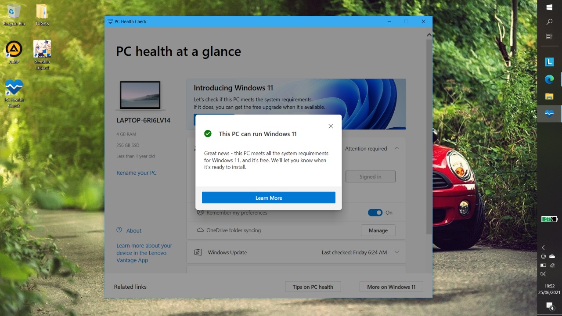Viewport: 562px width, 316px height.
Task: Click the OneDrive folder syncing cloud icon
Action: [x=200, y=230]
